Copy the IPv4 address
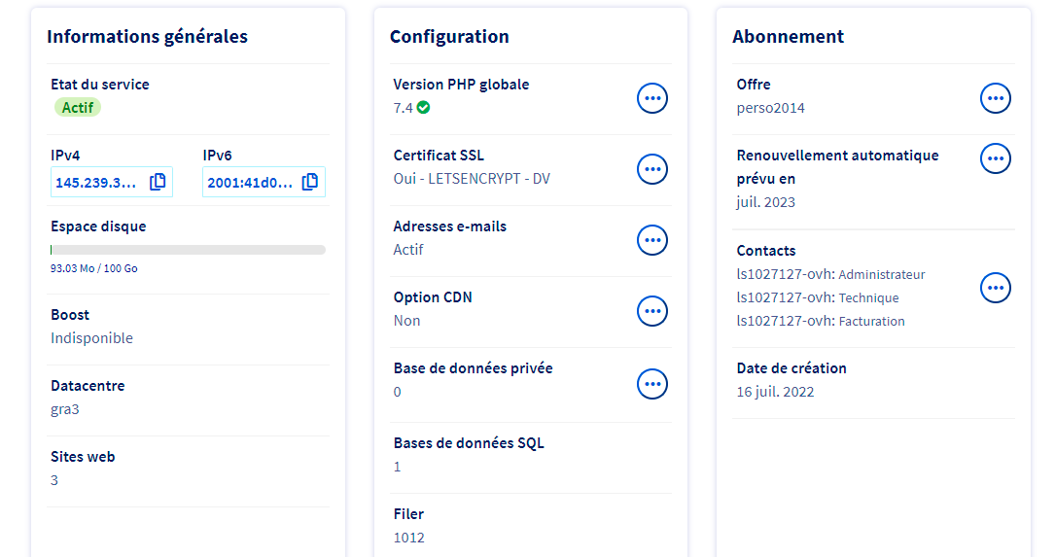The height and width of the screenshot is (557, 1055). [158, 182]
